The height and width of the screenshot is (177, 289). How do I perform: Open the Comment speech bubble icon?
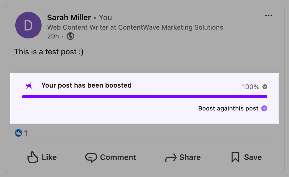[x=91, y=157]
